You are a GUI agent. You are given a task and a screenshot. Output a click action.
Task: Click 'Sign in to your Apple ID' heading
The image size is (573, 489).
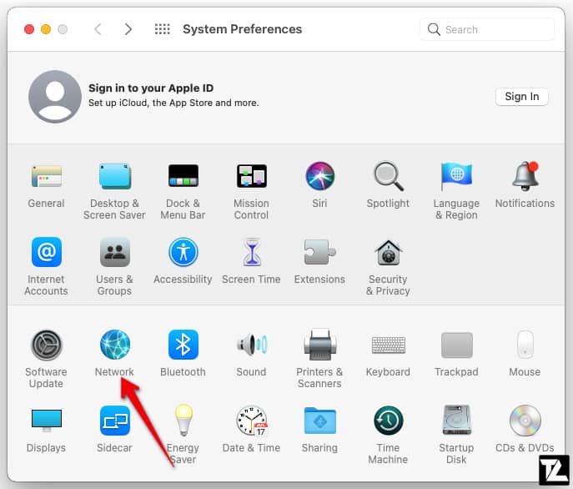click(x=151, y=88)
